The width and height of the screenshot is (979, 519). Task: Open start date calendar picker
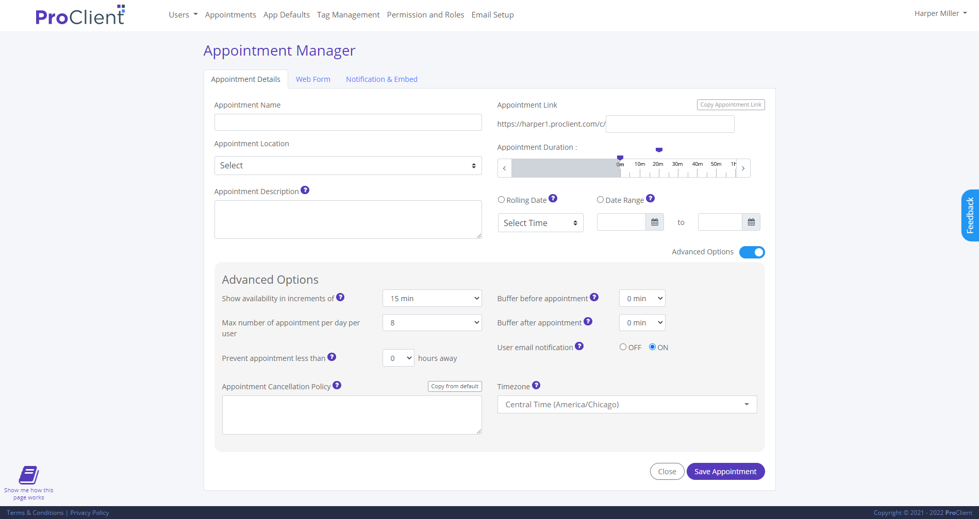655,222
